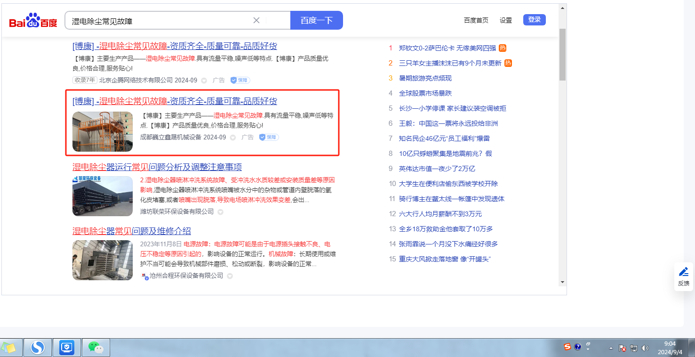Open hot topic 全球股票市场暴跌
This screenshot has height=357, width=695.
[x=425, y=93]
